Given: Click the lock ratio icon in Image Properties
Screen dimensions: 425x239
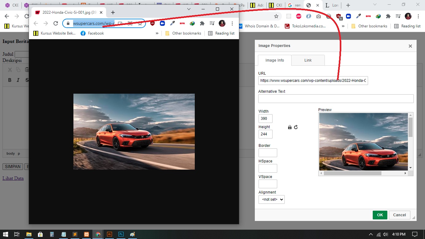Looking at the screenshot, I should (290, 127).
